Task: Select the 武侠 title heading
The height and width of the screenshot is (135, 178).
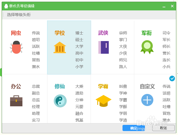Action: pyautogui.click(x=103, y=33)
